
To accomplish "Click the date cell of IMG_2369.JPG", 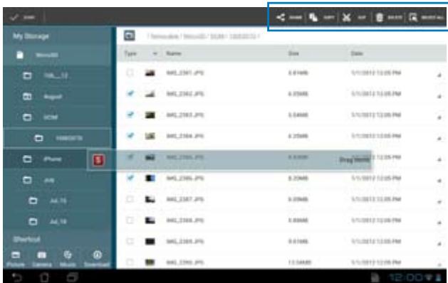I will (376, 241).
